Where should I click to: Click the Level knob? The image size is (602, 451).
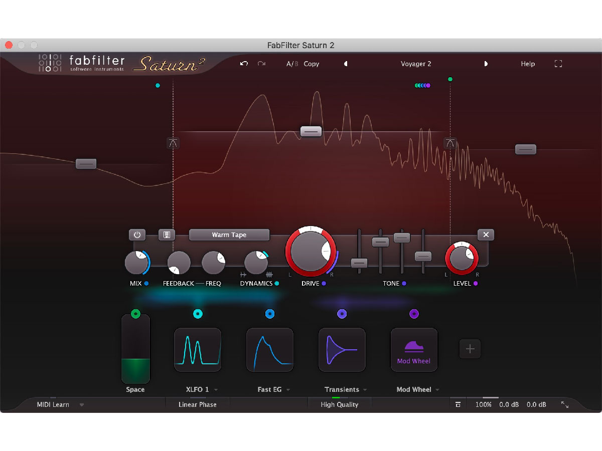point(462,259)
